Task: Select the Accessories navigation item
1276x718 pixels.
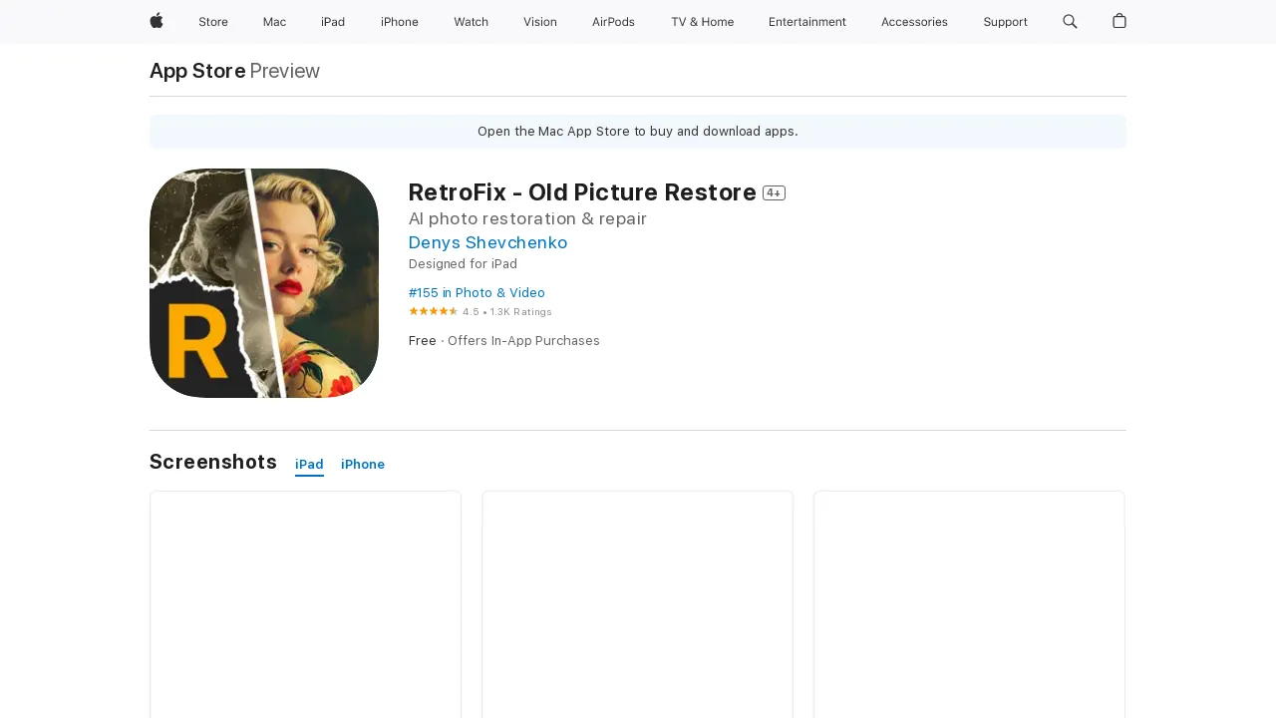Action: click(x=913, y=21)
